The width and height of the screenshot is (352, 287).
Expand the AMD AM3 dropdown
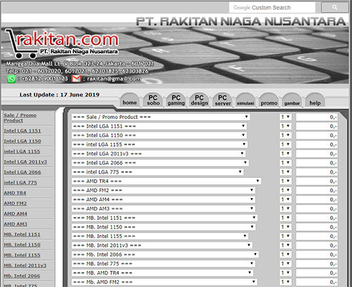[x=163, y=209]
